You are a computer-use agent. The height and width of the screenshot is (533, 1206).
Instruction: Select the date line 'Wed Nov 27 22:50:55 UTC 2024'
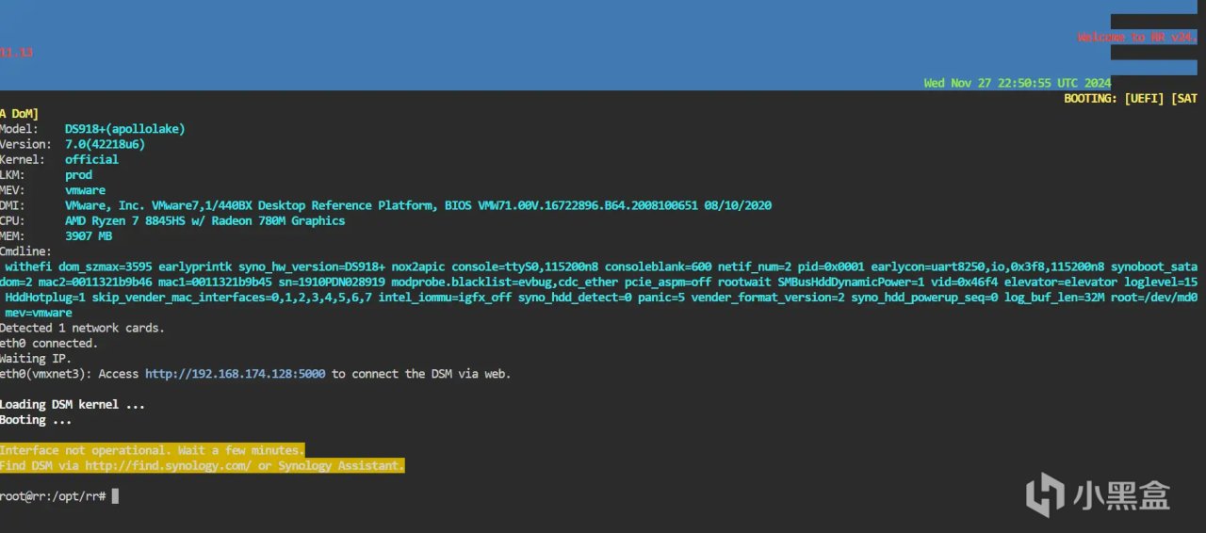point(1018,83)
